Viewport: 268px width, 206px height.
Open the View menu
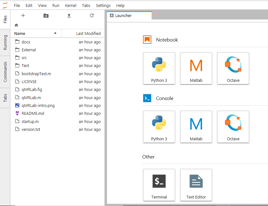[x=42, y=5]
